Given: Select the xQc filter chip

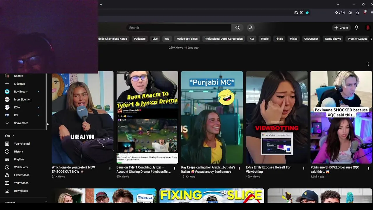Looking at the screenshot, I should [x=167, y=39].
